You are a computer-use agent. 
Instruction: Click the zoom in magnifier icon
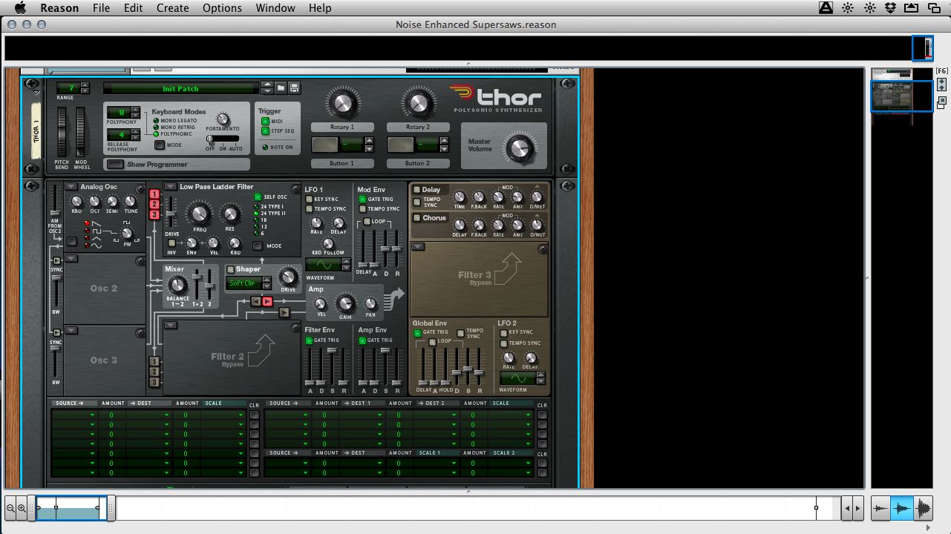[x=21, y=508]
